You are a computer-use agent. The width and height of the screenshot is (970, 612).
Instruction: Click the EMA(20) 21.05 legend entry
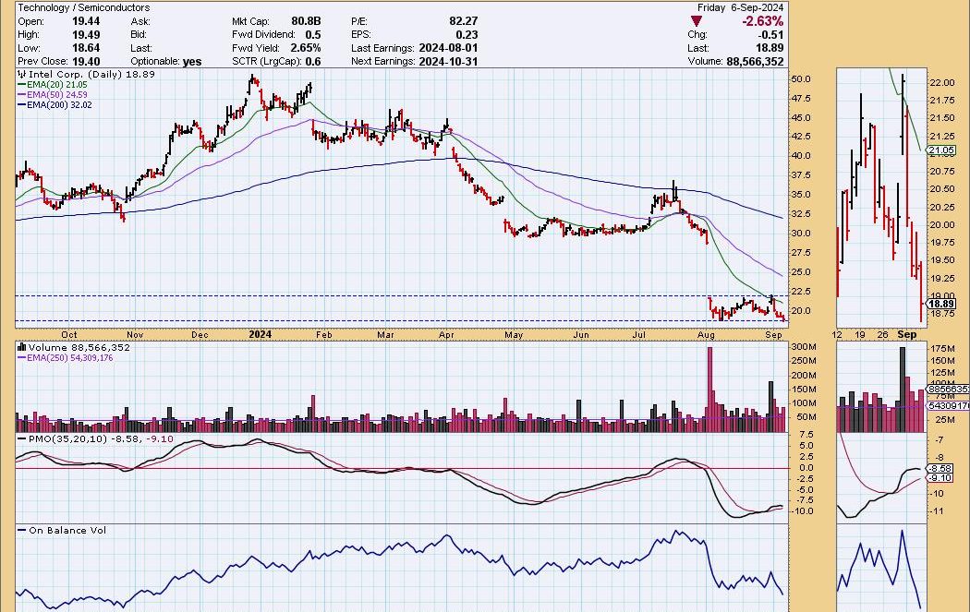(53, 85)
